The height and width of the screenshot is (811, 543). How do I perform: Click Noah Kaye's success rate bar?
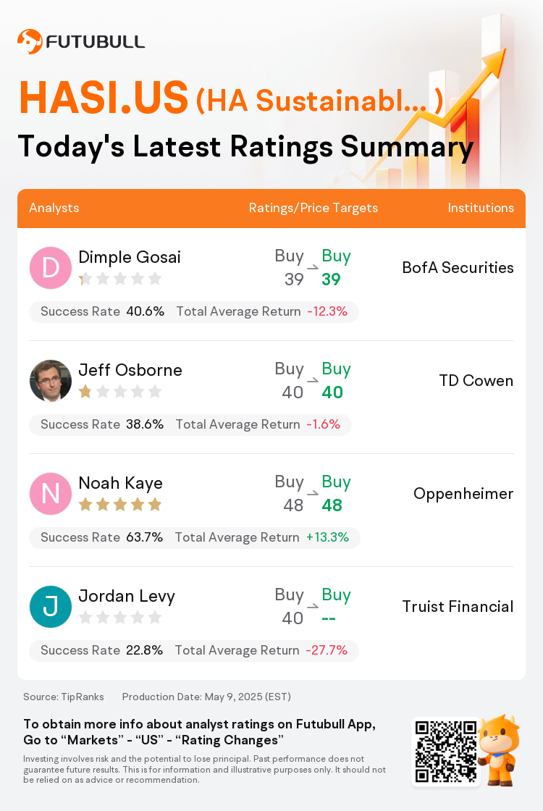(195, 537)
